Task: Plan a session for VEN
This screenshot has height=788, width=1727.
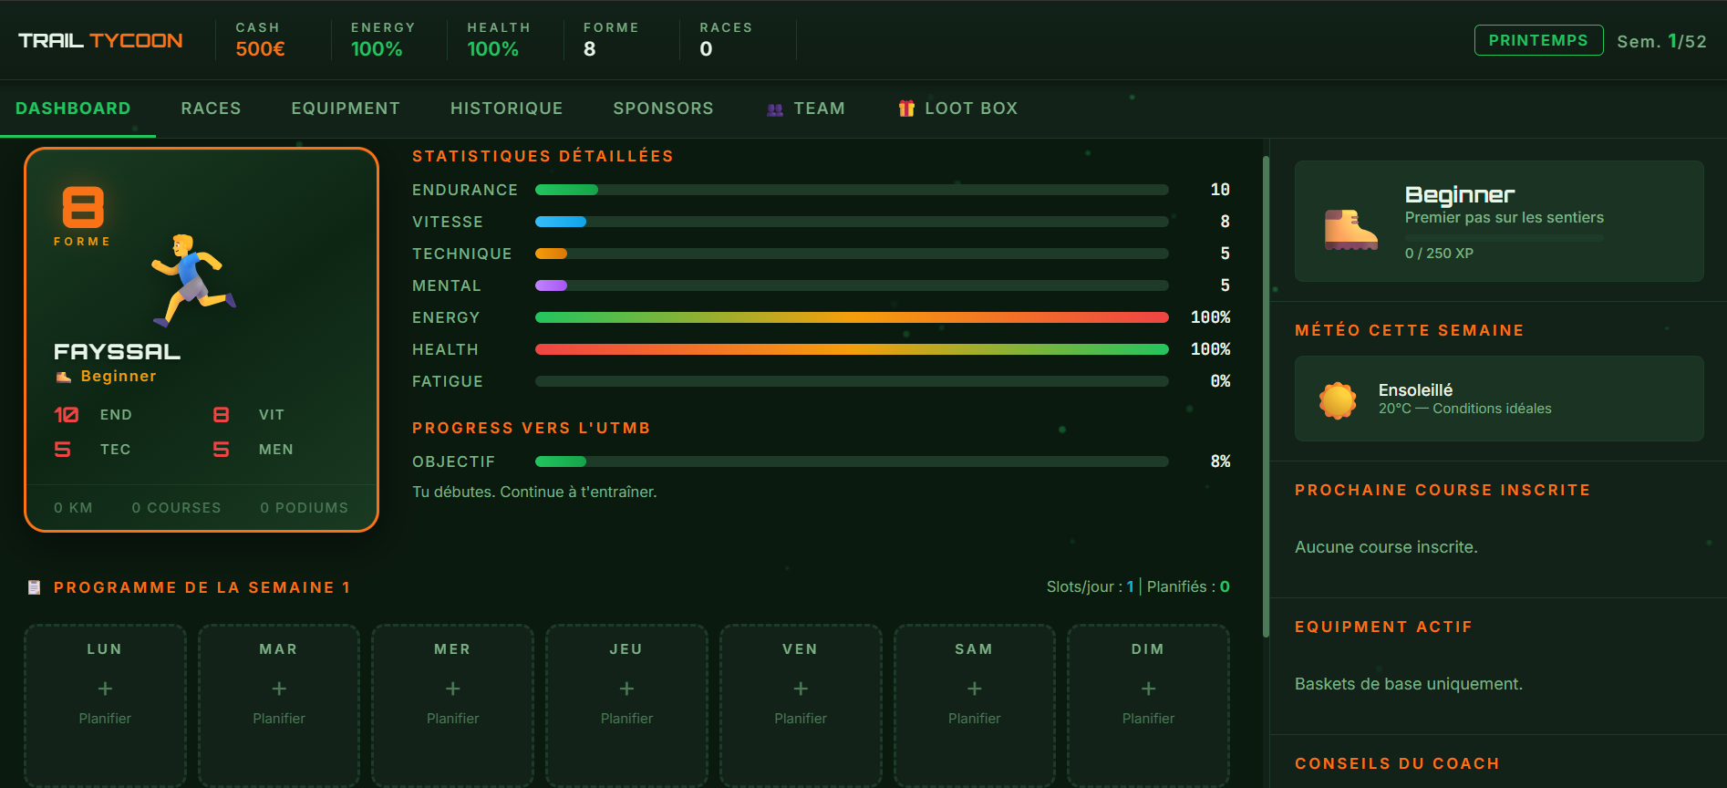Action: [x=801, y=704]
